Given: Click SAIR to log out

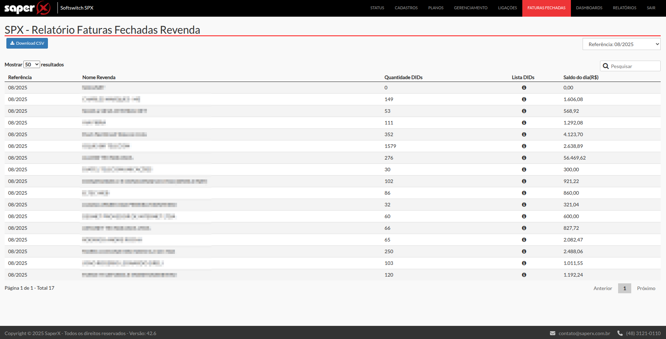Looking at the screenshot, I should coord(651,8).
